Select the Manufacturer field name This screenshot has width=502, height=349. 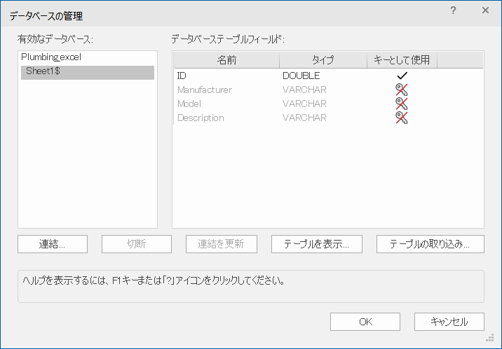tap(204, 90)
